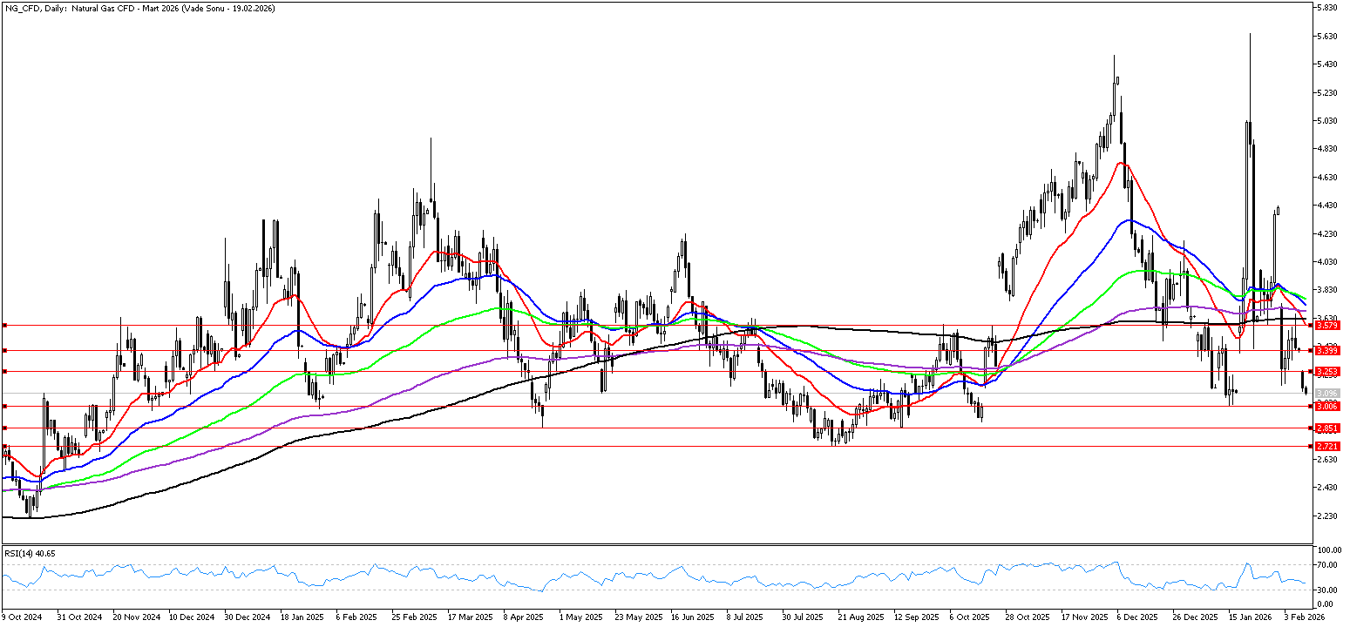The height and width of the screenshot is (627, 1350).
Task: Select the 3.006 red price level label
Action: pyautogui.click(x=1327, y=407)
